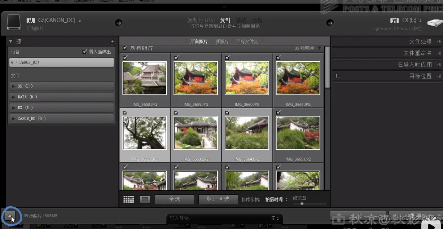
Task: Select 移动 import mode
Action: (241, 20)
